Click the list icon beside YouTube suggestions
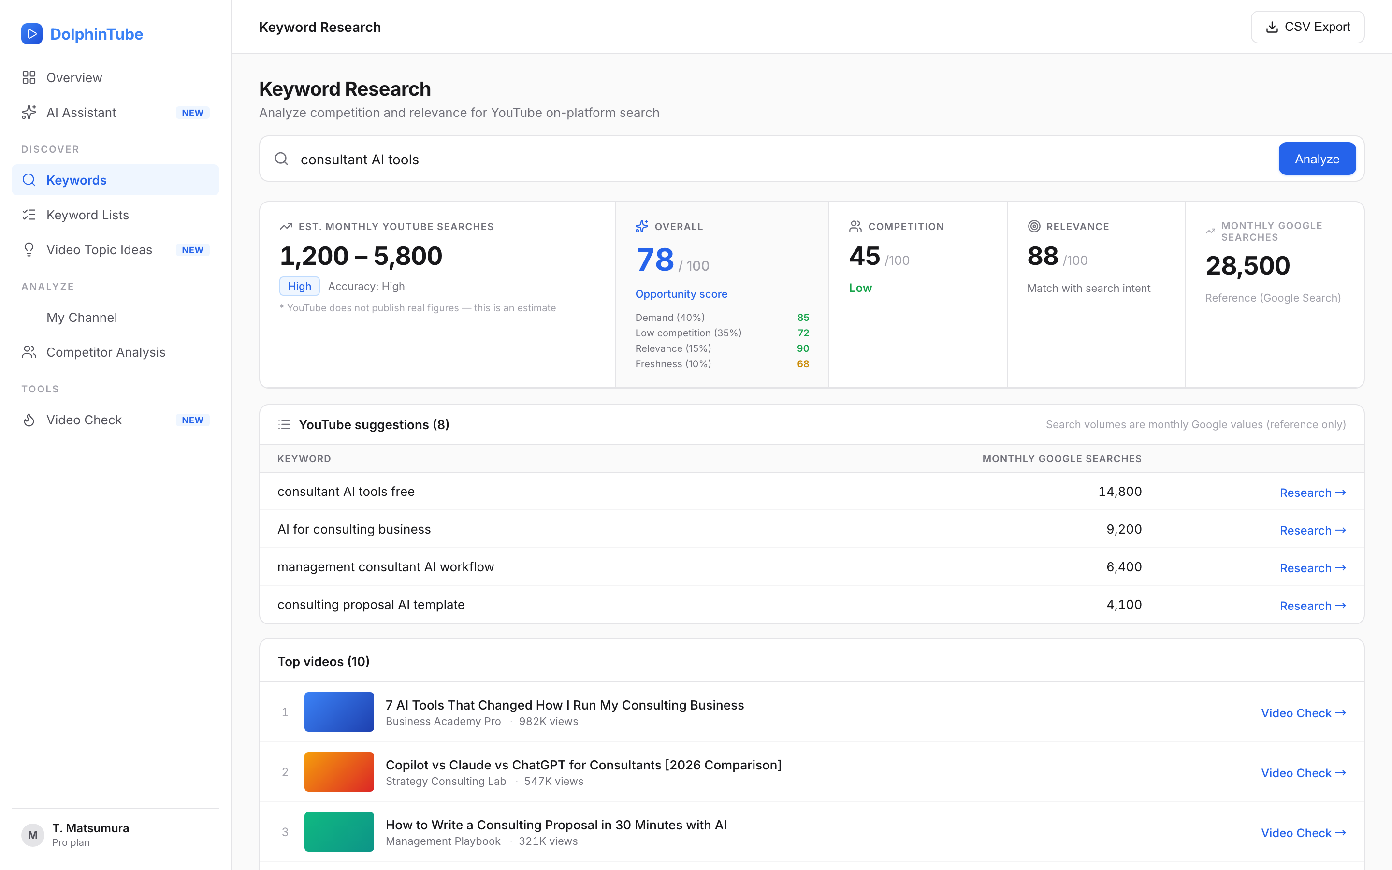Screen dimensions: 1392x870 tap(284, 425)
